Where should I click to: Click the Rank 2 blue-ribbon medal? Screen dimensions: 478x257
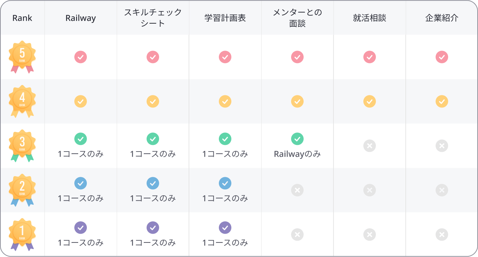point(22,190)
